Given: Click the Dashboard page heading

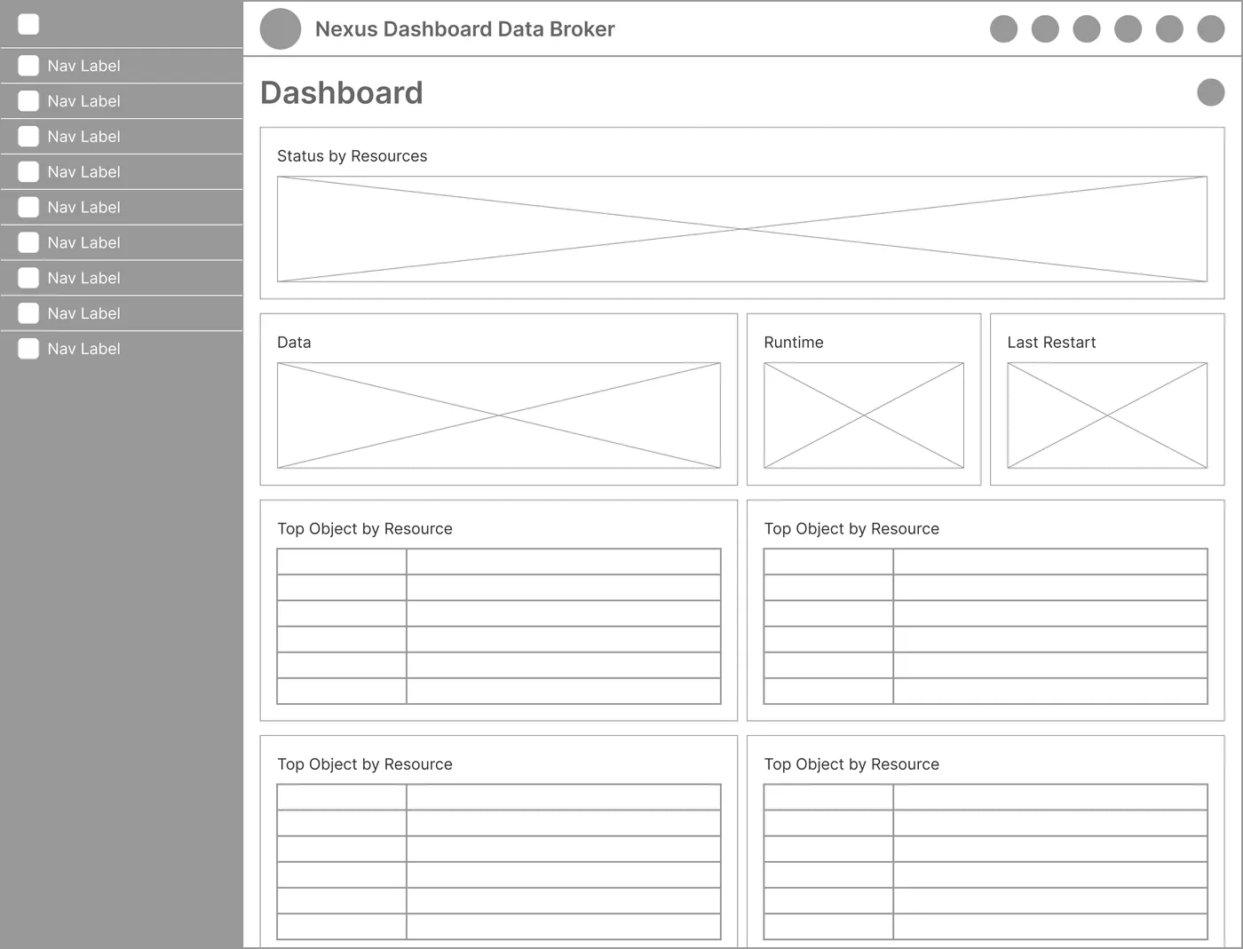Looking at the screenshot, I should (342, 92).
